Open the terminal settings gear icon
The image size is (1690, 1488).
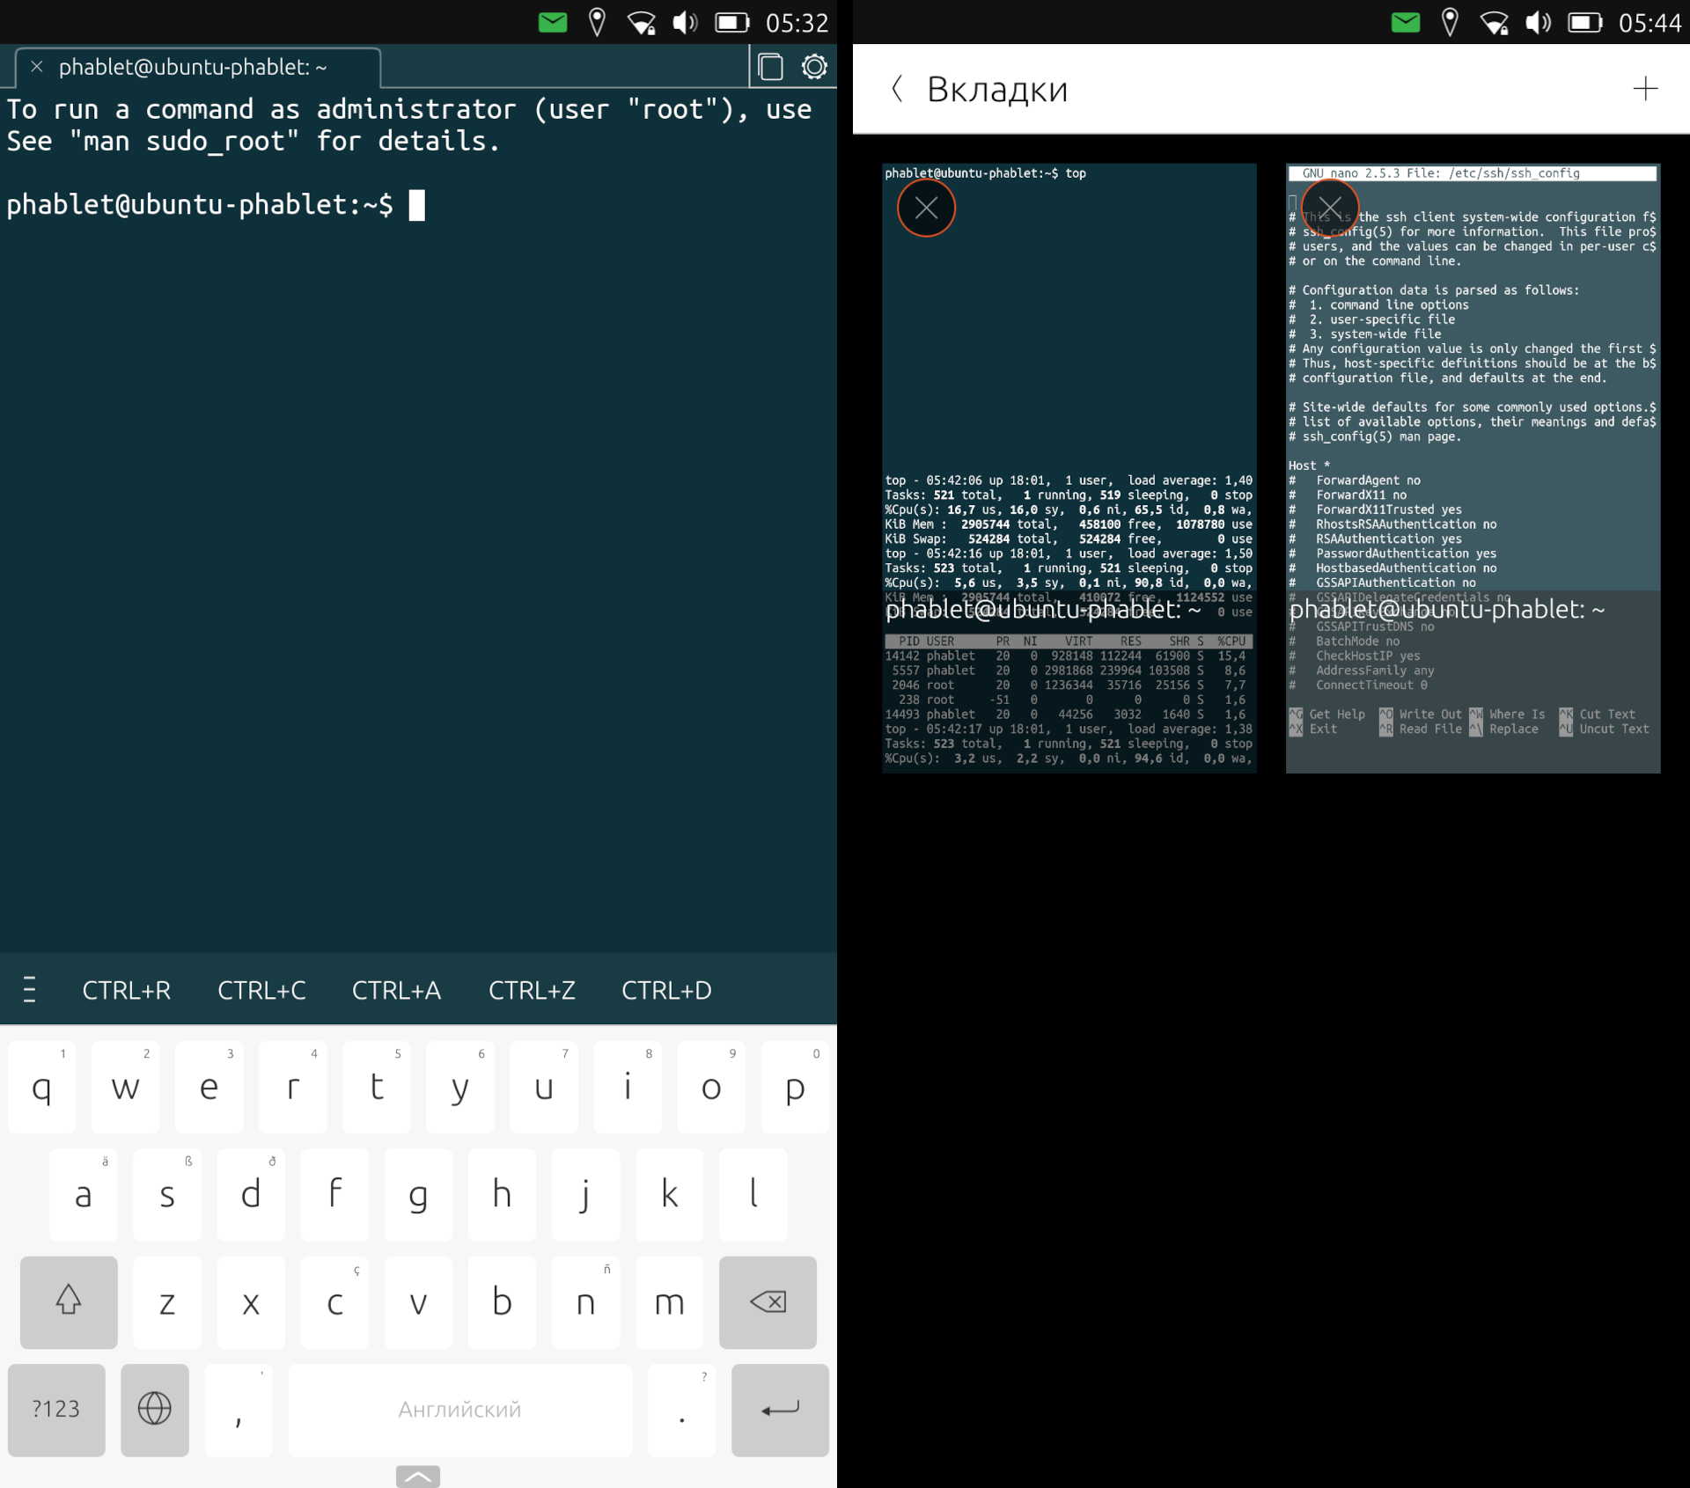pyautogui.click(x=813, y=66)
